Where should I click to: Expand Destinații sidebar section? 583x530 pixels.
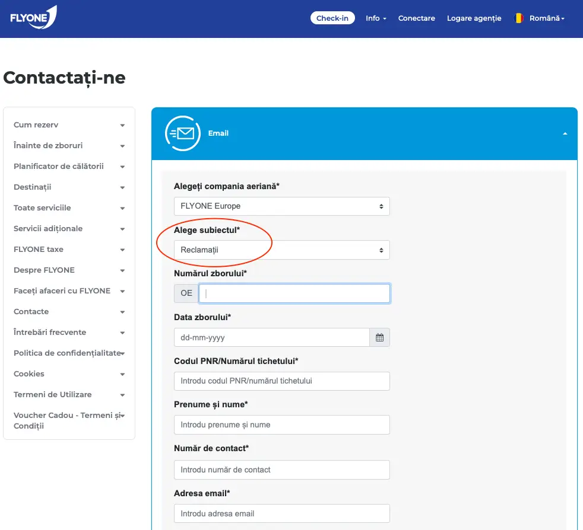click(x=69, y=187)
